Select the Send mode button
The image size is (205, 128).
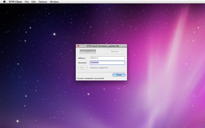[x=88, y=51]
